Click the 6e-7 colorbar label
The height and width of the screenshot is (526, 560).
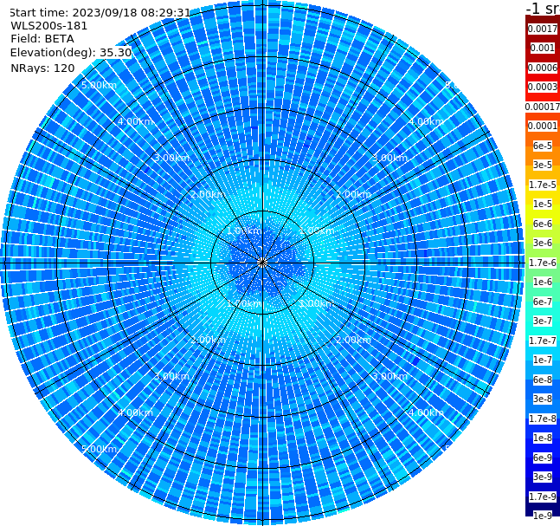[543, 302]
